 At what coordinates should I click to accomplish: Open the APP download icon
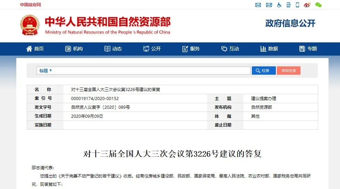(x=289, y=5)
